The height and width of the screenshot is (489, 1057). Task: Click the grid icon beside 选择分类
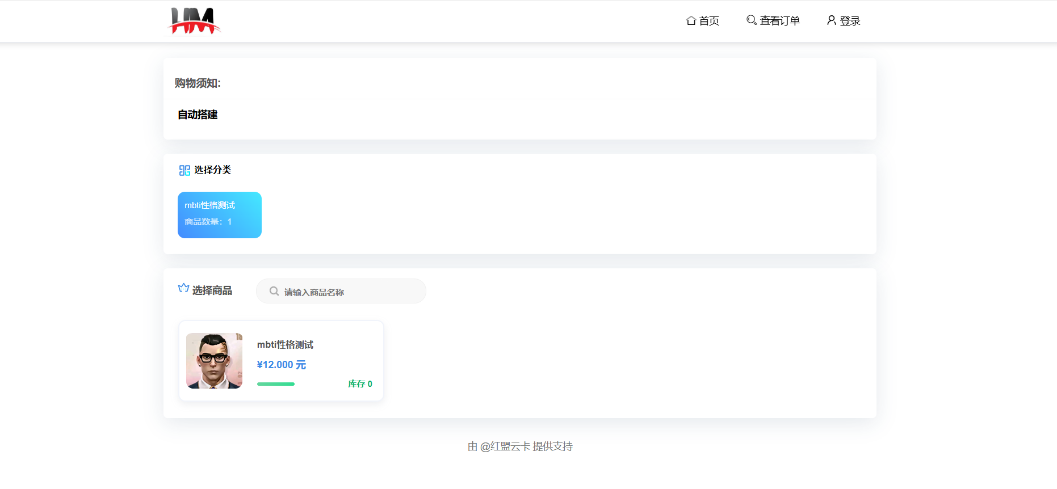click(184, 170)
